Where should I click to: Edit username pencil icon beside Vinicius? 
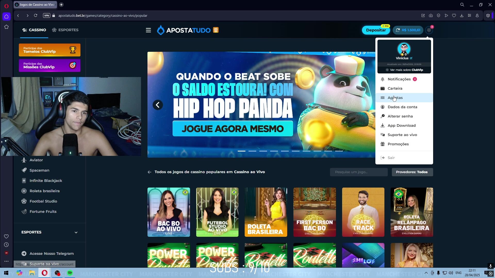click(411, 58)
